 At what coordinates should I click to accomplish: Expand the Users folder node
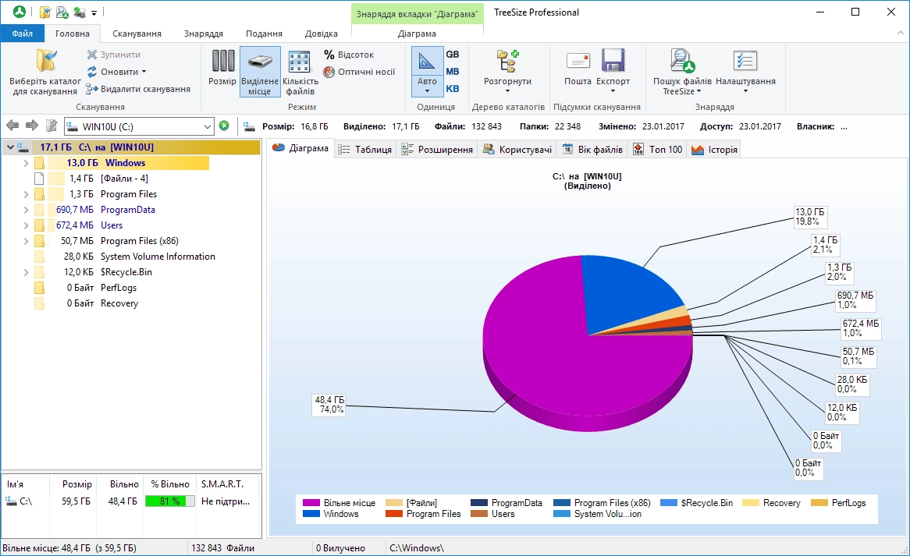pyautogui.click(x=26, y=225)
